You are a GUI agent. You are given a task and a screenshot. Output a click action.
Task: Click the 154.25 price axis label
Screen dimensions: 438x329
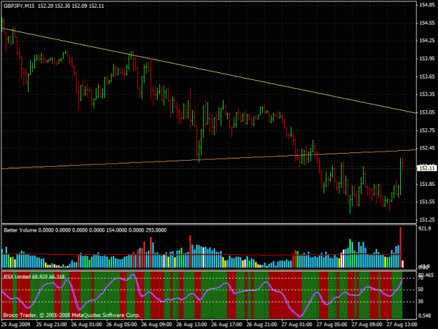[427, 41]
